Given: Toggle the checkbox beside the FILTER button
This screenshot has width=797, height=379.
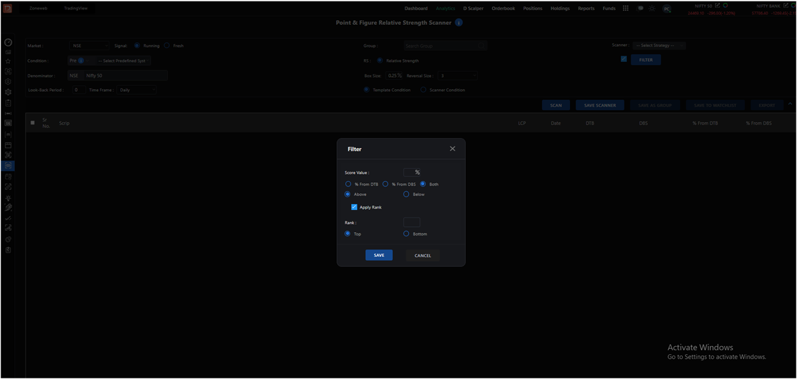Looking at the screenshot, I should click(x=624, y=59).
